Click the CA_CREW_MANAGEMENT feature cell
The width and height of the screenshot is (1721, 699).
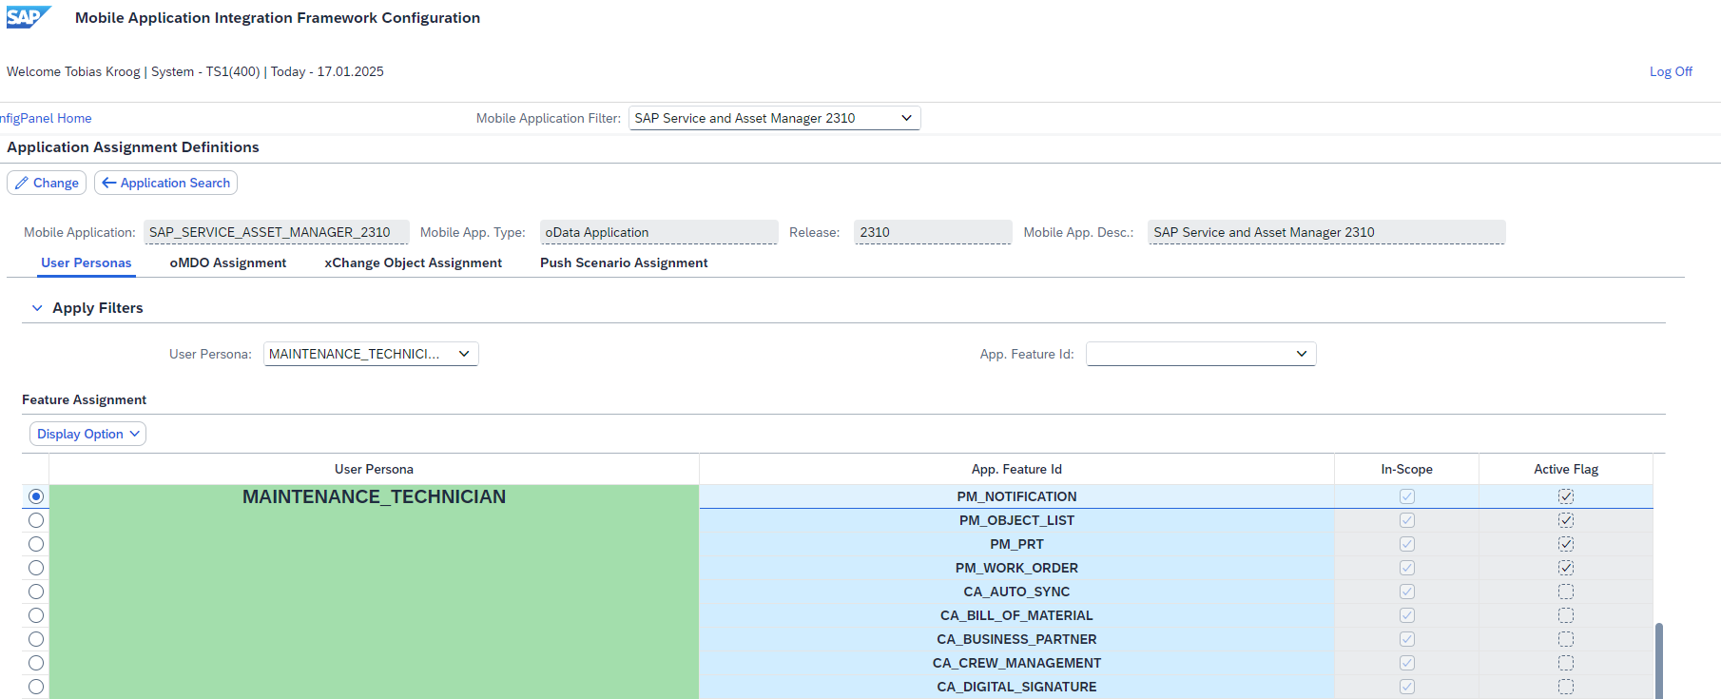pos(1016,663)
